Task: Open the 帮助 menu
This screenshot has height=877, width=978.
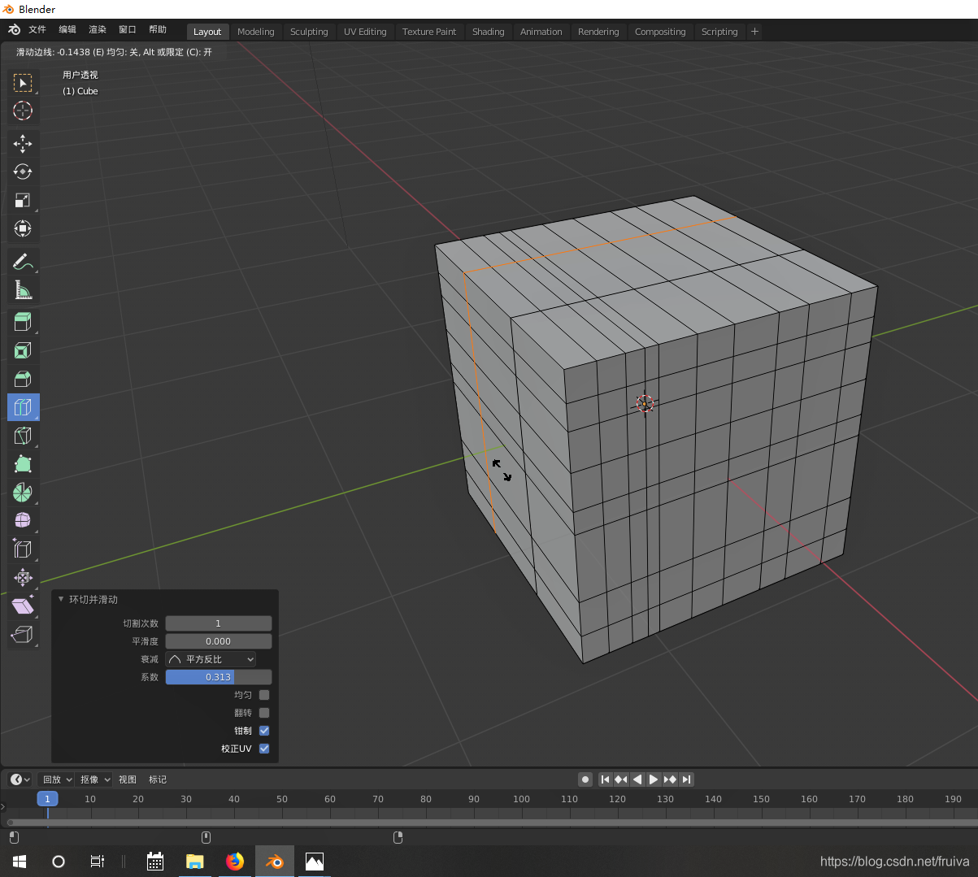Action: (158, 29)
